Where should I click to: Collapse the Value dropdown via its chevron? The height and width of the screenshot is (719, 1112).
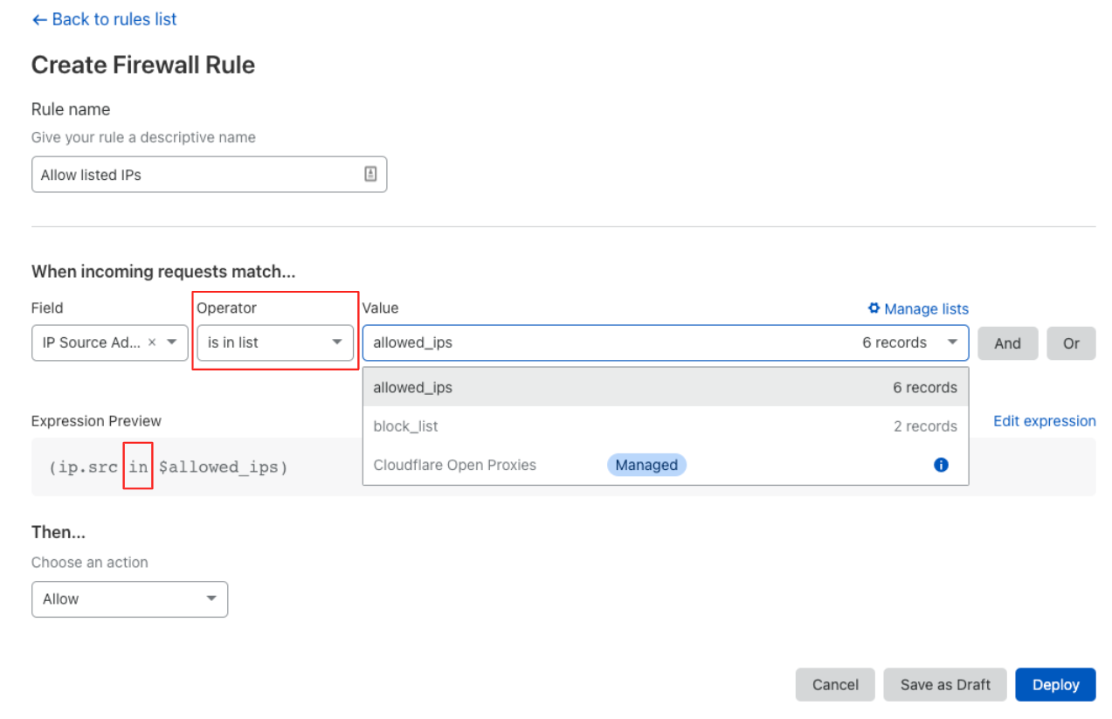[951, 342]
